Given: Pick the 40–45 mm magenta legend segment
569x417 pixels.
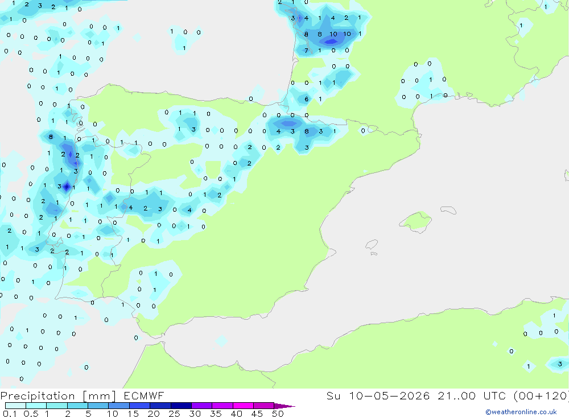Looking at the screenshot, I should [243, 406].
